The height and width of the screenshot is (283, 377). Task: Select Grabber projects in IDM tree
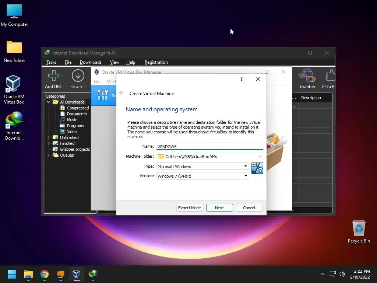coord(75,149)
